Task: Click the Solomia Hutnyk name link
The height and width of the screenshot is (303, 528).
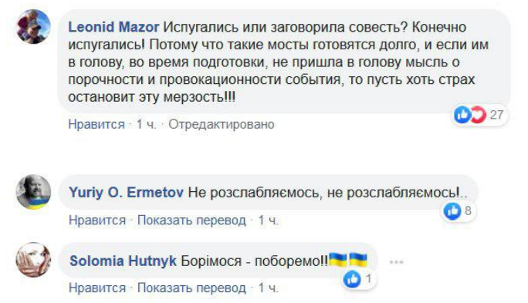Action: 123,261
